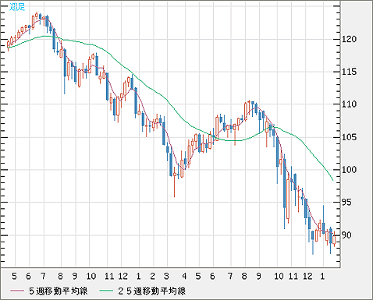Click the first month 5 label on time axis
The height and width of the screenshot is (300, 373).
click(14, 276)
